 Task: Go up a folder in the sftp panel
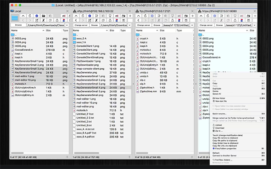76,16
